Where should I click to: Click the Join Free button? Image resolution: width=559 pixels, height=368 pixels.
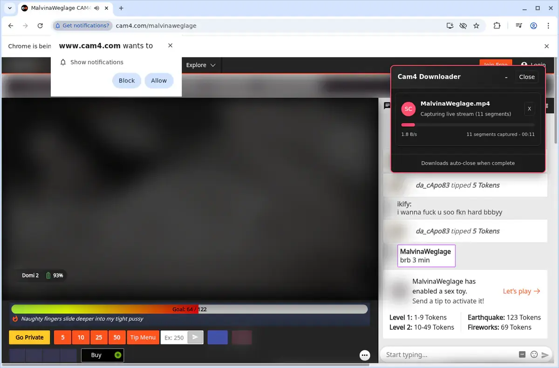pos(496,64)
